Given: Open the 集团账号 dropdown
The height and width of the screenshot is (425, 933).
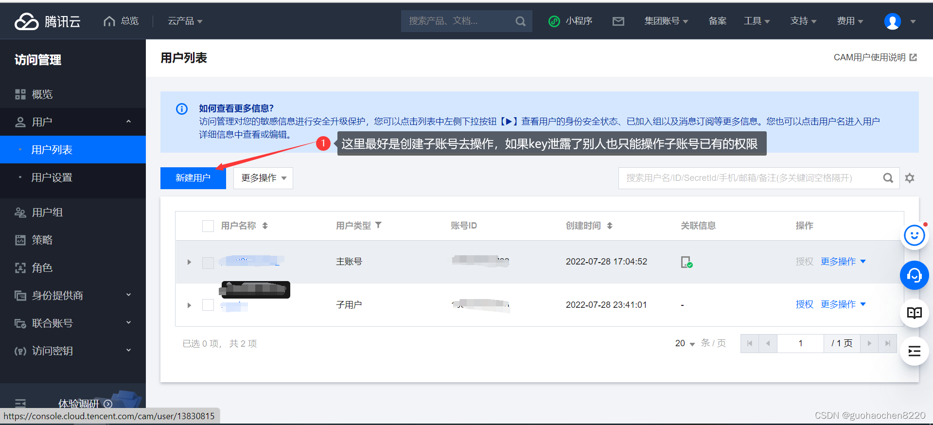Looking at the screenshot, I should coord(666,21).
